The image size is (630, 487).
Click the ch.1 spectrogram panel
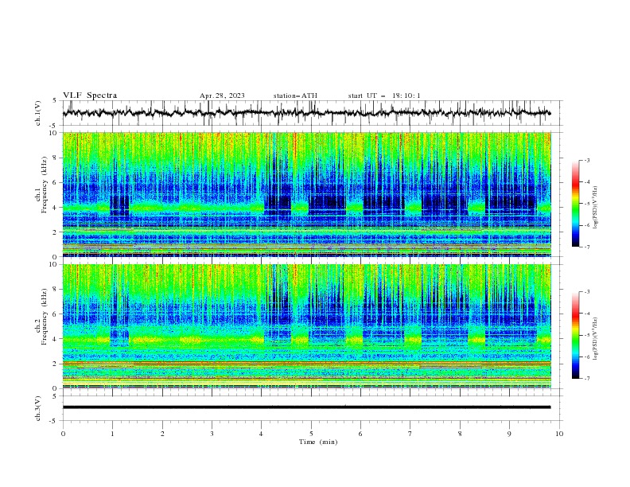click(x=307, y=194)
